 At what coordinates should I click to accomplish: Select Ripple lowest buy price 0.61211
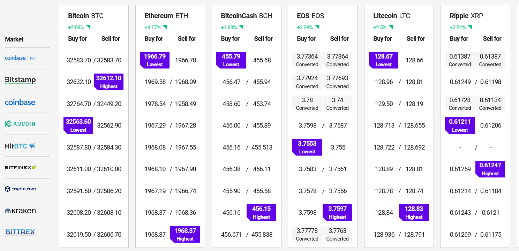[x=460, y=125]
